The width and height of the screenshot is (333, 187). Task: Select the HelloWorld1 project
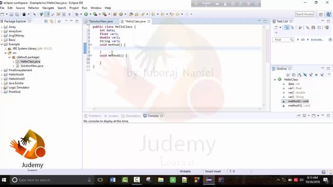pos(17,79)
